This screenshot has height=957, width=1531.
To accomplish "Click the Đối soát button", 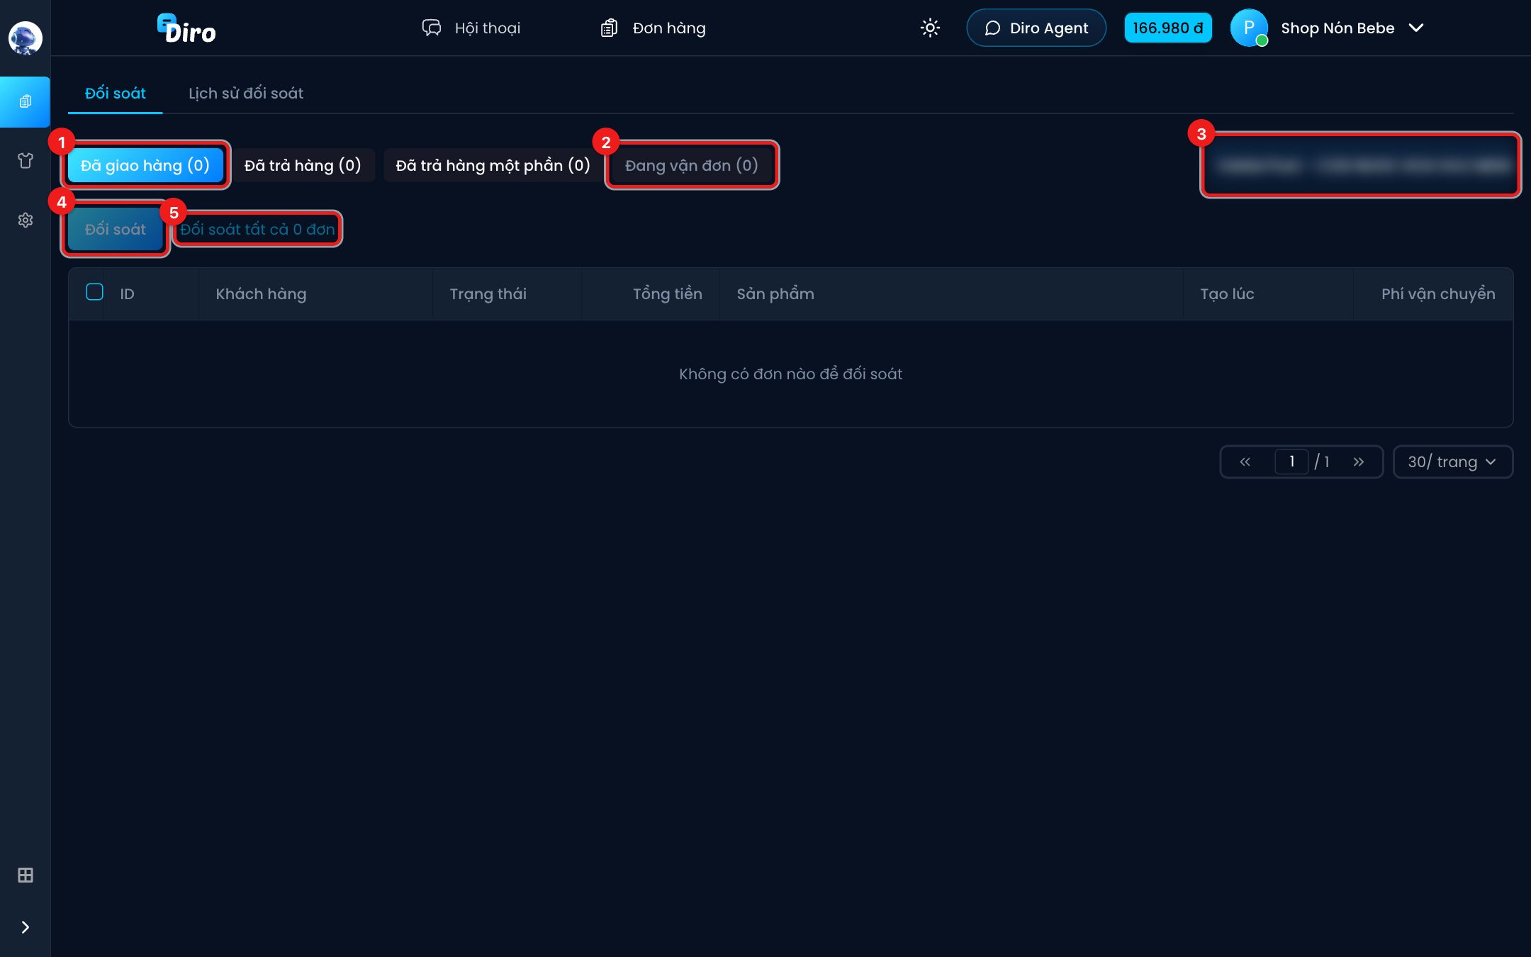I will pos(116,229).
